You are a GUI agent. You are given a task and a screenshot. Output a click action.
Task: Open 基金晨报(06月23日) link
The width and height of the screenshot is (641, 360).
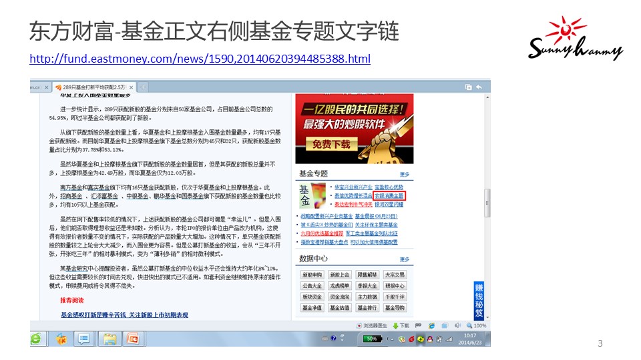click(x=376, y=216)
